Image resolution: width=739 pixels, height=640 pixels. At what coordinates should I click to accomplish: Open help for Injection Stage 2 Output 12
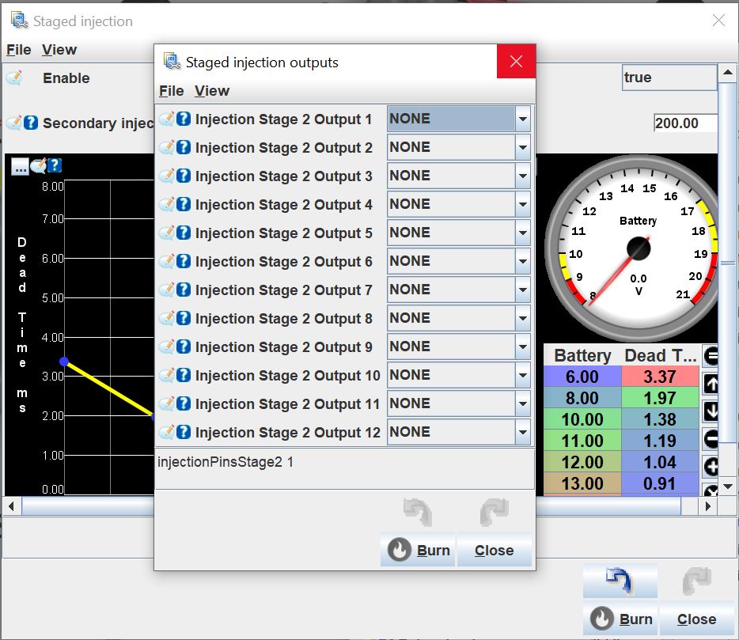(x=184, y=433)
